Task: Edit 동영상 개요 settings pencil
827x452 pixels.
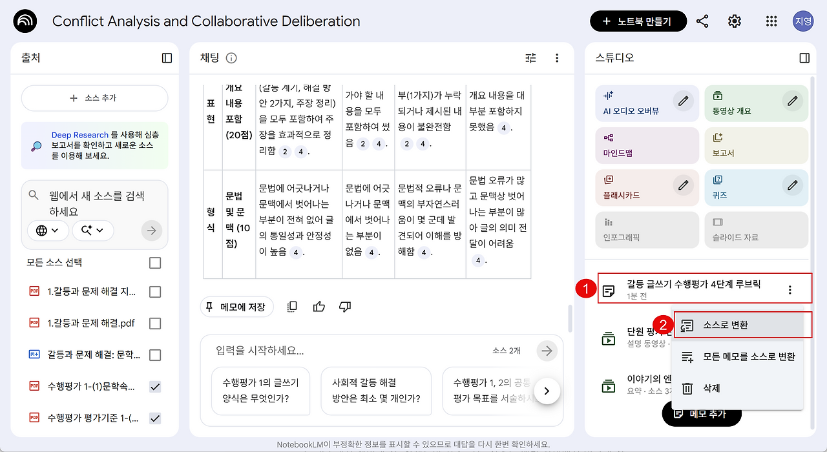Action: click(793, 101)
